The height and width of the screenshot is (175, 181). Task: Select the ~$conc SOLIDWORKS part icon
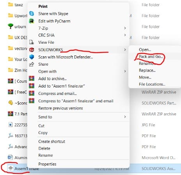click(11, 103)
